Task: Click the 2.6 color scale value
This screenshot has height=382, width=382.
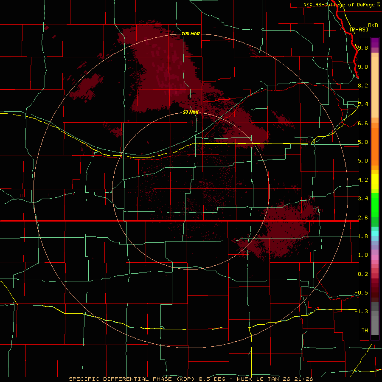Action: (363, 218)
